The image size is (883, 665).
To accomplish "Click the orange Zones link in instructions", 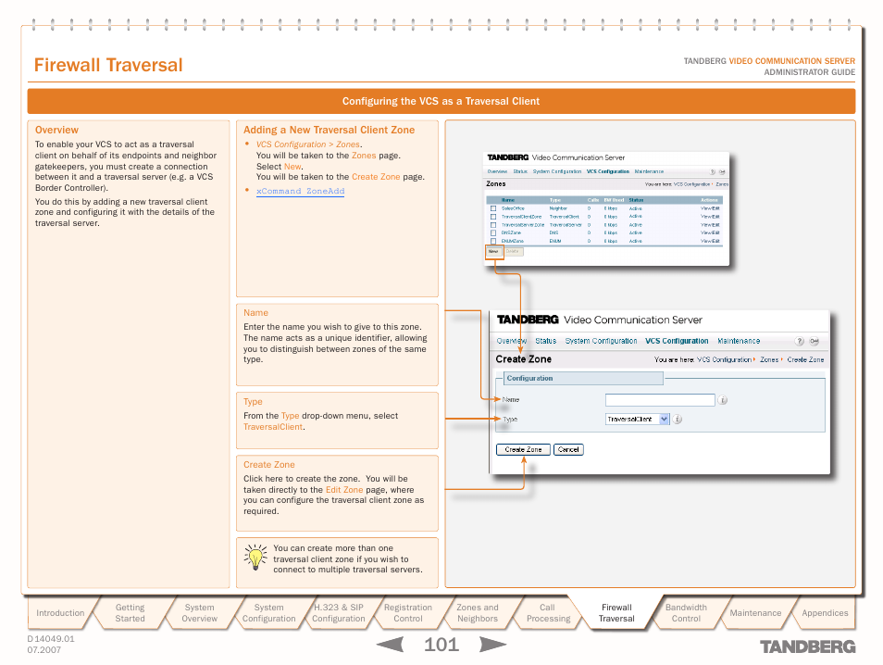I will pyautogui.click(x=364, y=156).
